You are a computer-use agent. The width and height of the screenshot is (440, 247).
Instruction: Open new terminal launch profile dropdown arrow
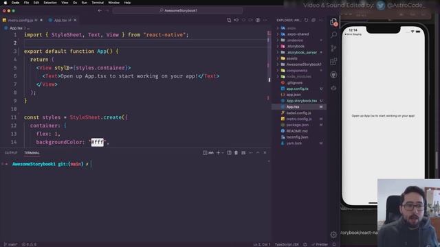(x=223, y=152)
